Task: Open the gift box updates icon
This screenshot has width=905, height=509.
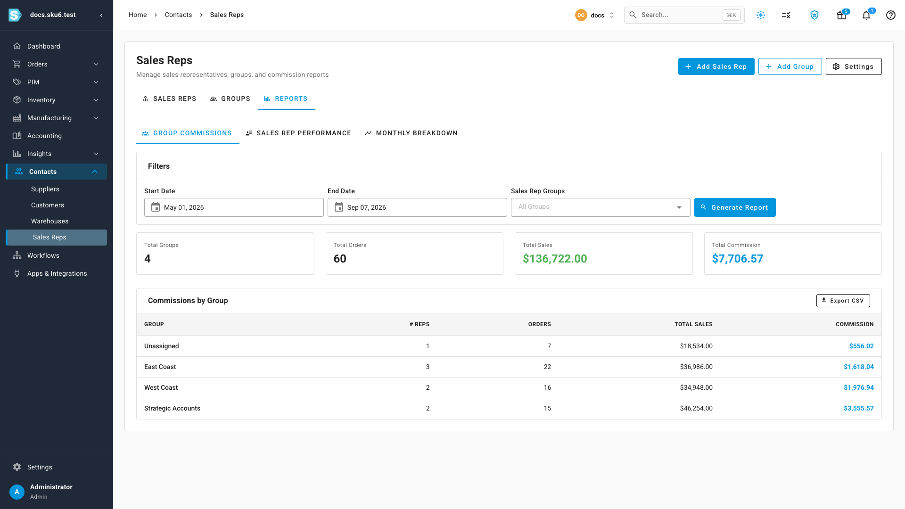Action: pyautogui.click(x=841, y=15)
